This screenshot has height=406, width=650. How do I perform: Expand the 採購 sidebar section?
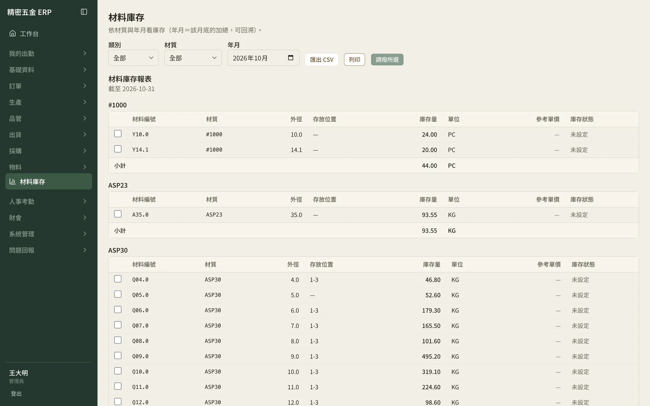pyautogui.click(x=49, y=151)
